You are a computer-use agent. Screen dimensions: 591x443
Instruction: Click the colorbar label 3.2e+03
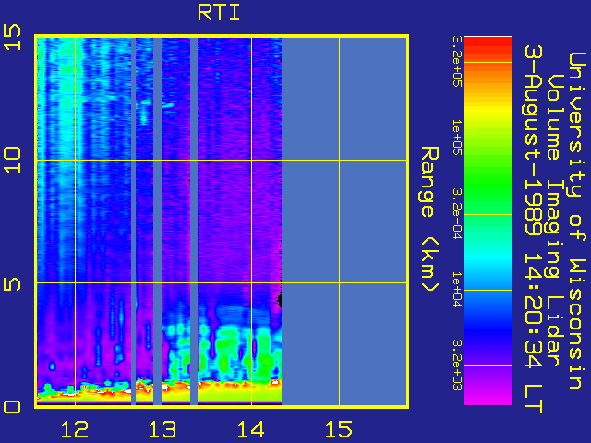pos(457,365)
